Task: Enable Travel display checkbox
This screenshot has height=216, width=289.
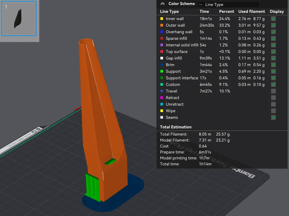Action: pos(273,91)
